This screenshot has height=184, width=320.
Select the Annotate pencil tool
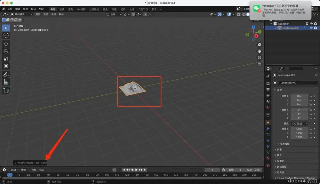pos(6,75)
